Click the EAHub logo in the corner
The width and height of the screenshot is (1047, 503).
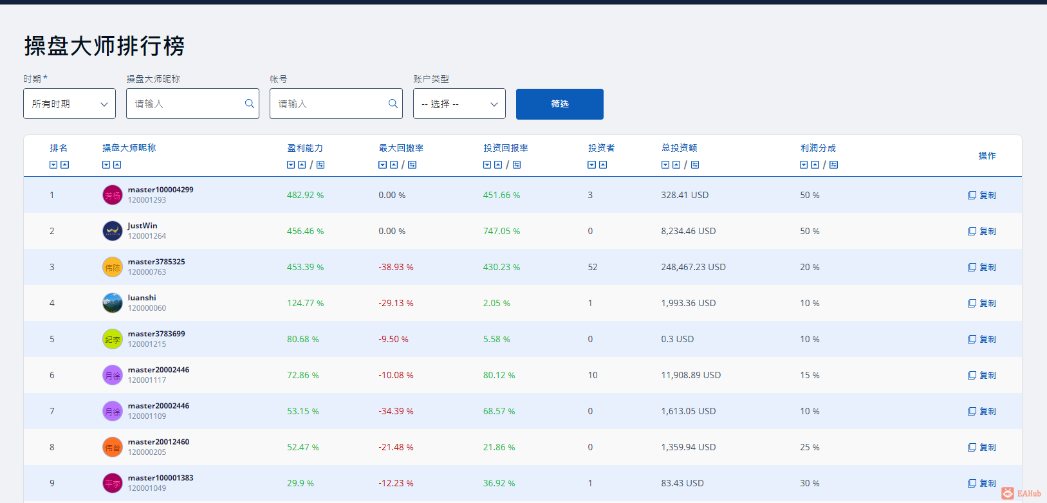point(1021,493)
